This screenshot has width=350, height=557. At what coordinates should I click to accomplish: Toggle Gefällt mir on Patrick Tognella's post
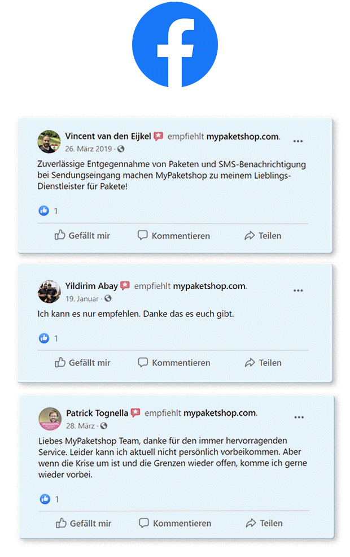pos(84,524)
